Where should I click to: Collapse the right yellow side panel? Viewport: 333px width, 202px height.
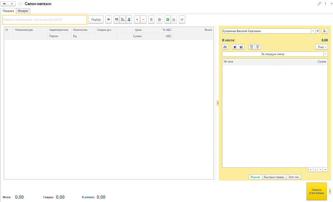(218, 103)
